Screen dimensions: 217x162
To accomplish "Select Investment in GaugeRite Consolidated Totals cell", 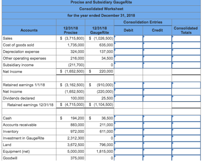I will [186, 138].
